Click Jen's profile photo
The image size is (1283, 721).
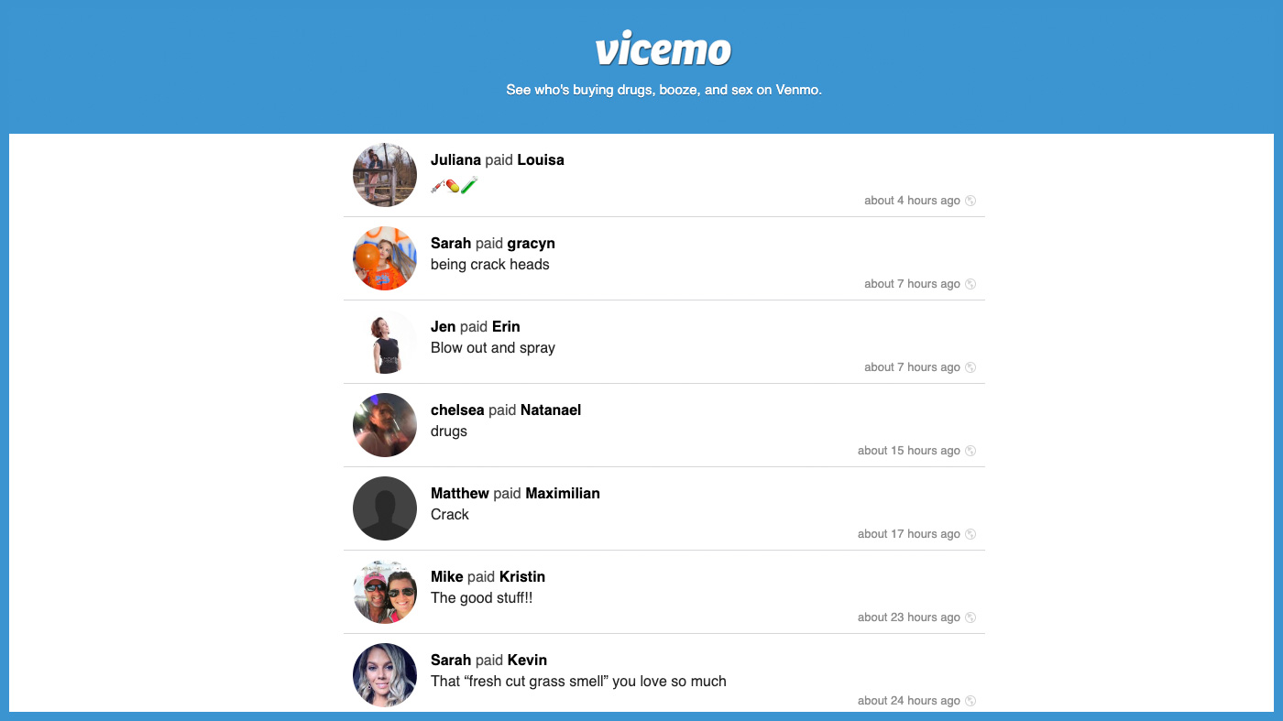tap(385, 342)
